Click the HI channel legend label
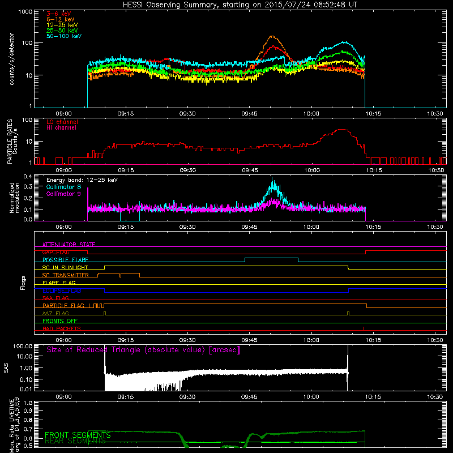 coord(62,128)
